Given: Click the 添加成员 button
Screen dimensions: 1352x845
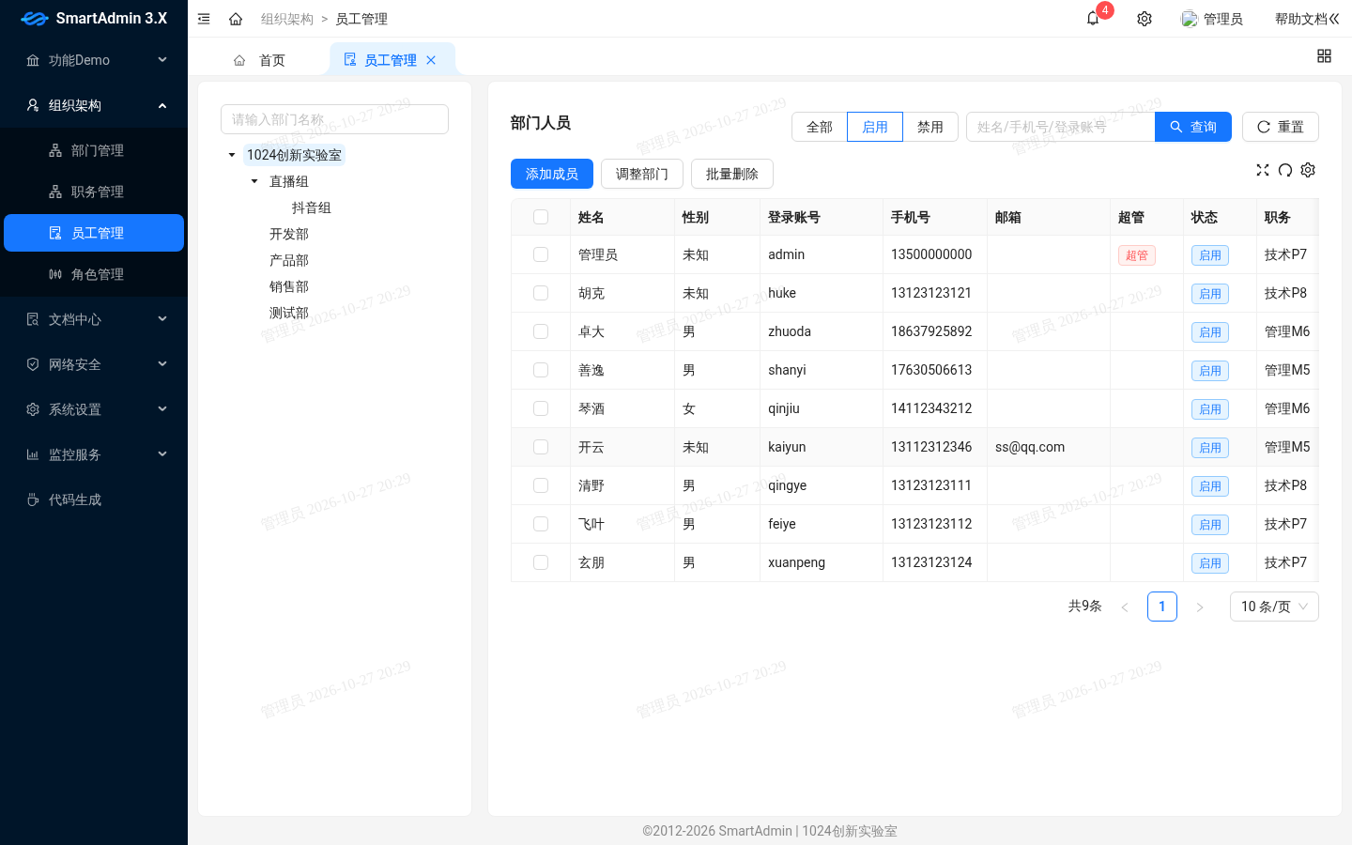Looking at the screenshot, I should 552,174.
